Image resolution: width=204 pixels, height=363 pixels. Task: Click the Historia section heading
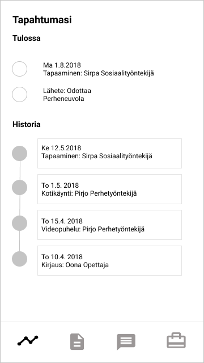pyautogui.click(x=27, y=124)
